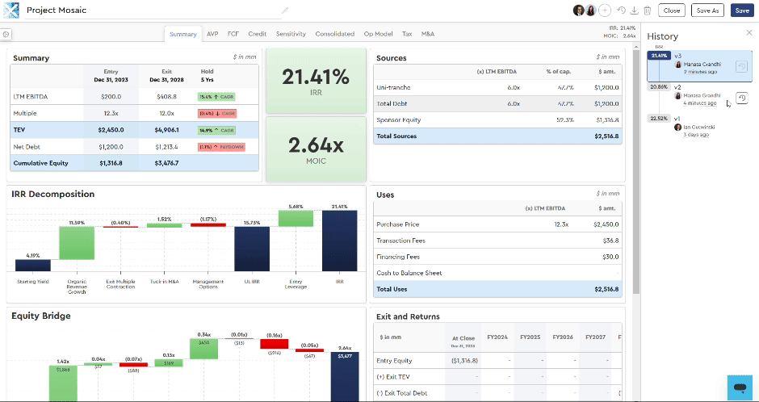Switch to the AVP tab
This screenshot has height=402, width=759.
212,34
